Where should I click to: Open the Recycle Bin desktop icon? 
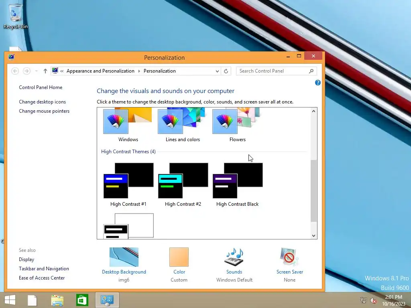pyautogui.click(x=16, y=16)
